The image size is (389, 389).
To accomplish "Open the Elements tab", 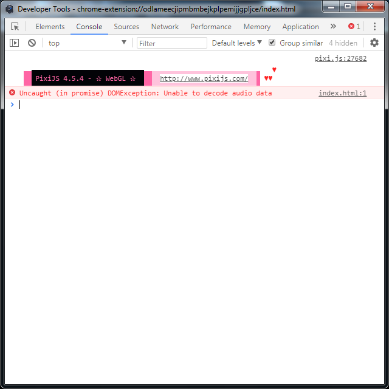I will (x=50, y=27).
